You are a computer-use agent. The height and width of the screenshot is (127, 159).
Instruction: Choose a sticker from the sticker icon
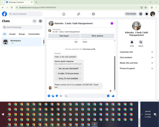pos(57,96)
